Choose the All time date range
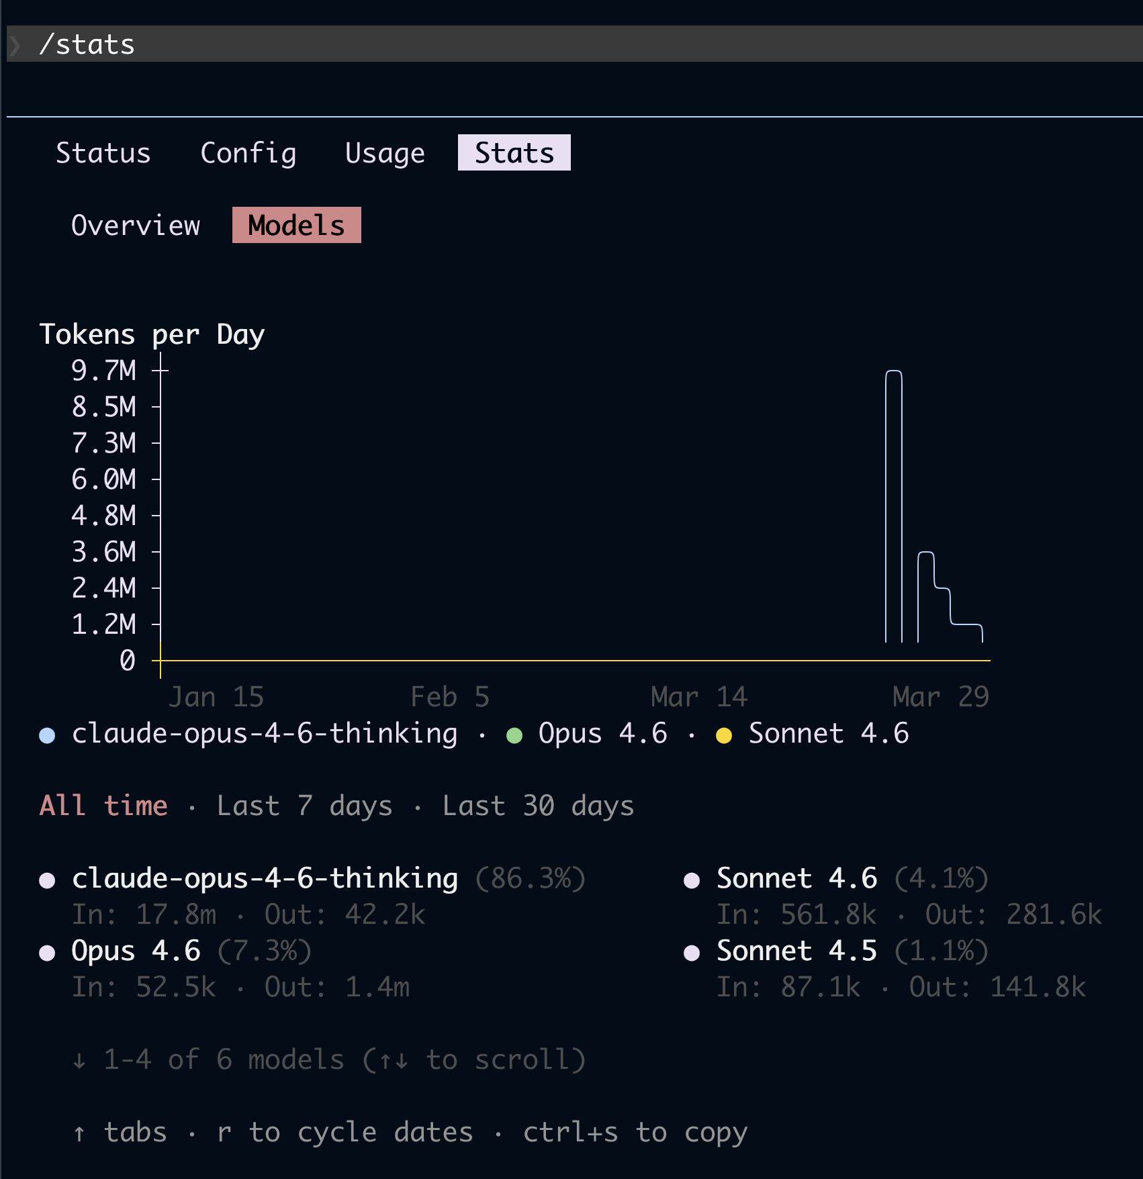The image size is (1143, 1179). (103, 806)
